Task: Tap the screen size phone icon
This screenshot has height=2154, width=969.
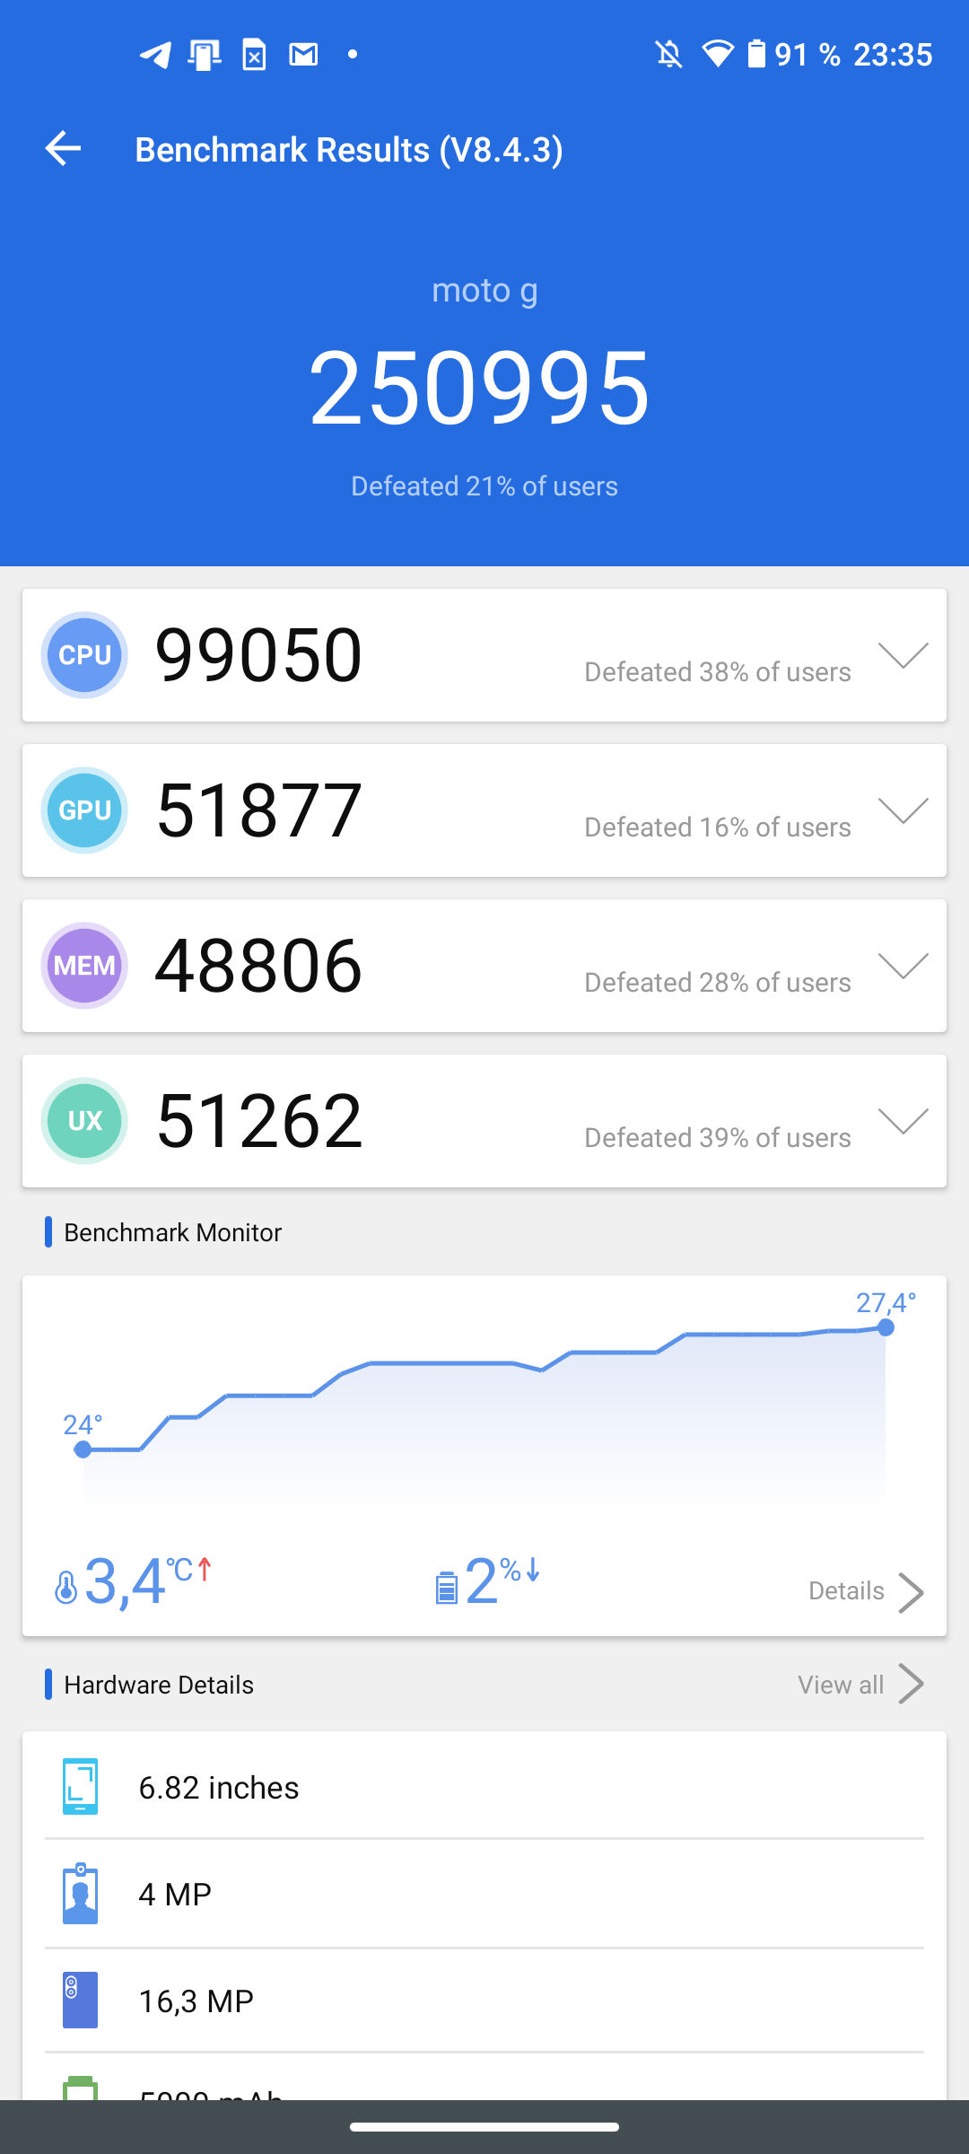Action: [80, 1787]
